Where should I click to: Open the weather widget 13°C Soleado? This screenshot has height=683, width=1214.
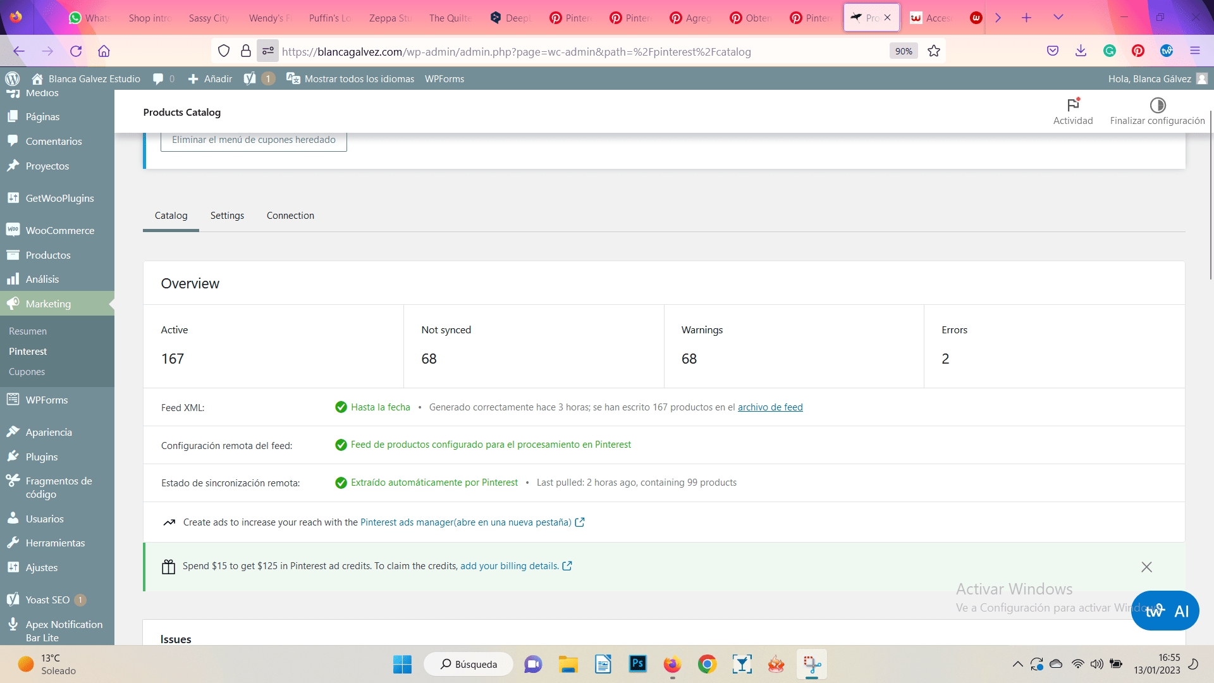point(47,664)
